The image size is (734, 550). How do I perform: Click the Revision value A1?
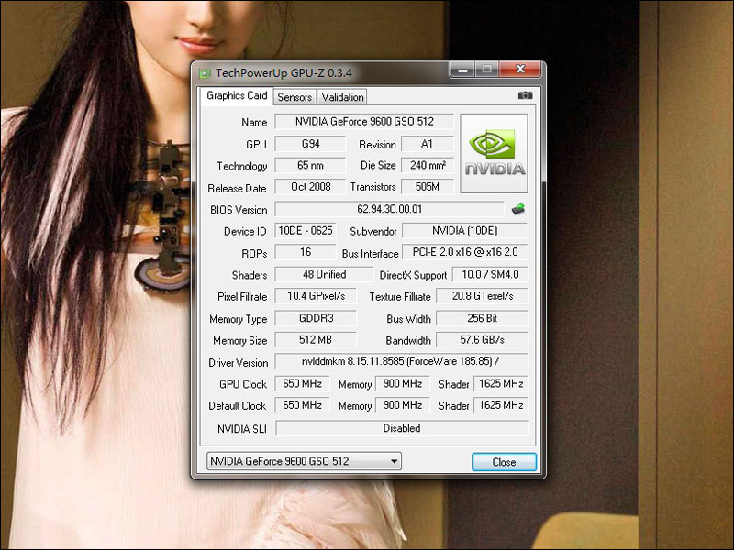click(428, 144)
